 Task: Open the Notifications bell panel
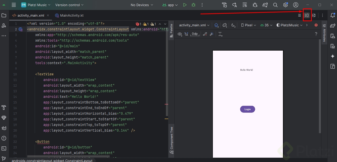[x=332, y=15]
